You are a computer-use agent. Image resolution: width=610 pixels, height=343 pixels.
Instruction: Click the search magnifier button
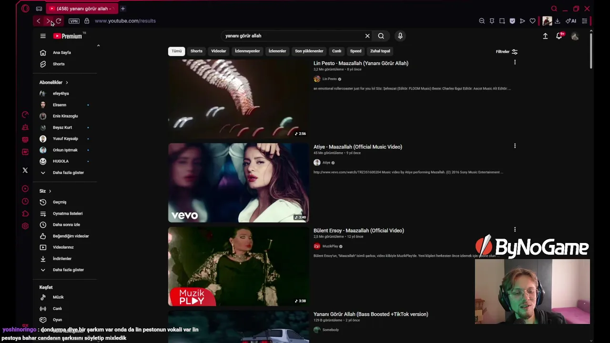pyautogui.click(x=381, y=36)
